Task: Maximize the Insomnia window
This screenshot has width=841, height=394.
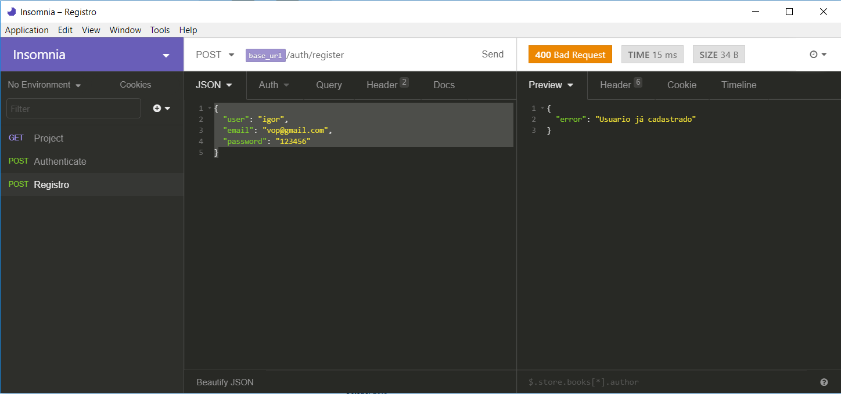Action: click(789, 12)
